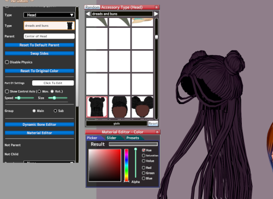Select the single top bun hair thumbnail
273x199 pixels.
click(x=120, y=107)
